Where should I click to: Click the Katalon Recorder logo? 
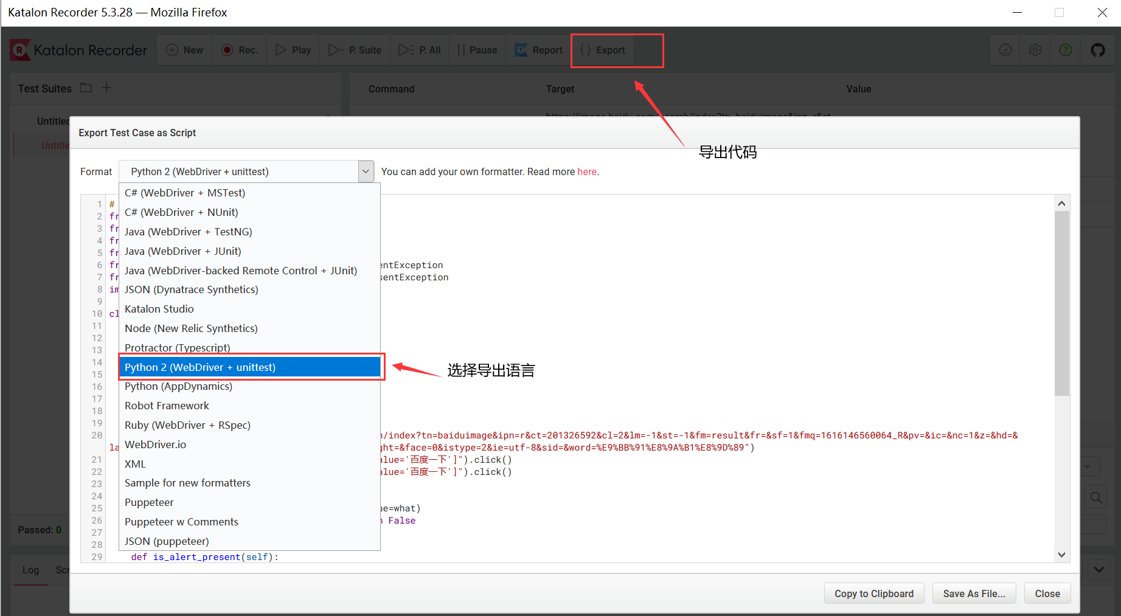click(79, 50)
